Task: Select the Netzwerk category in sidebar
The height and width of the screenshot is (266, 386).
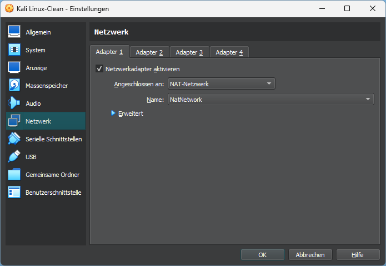Action: click(x=46, y=121)
